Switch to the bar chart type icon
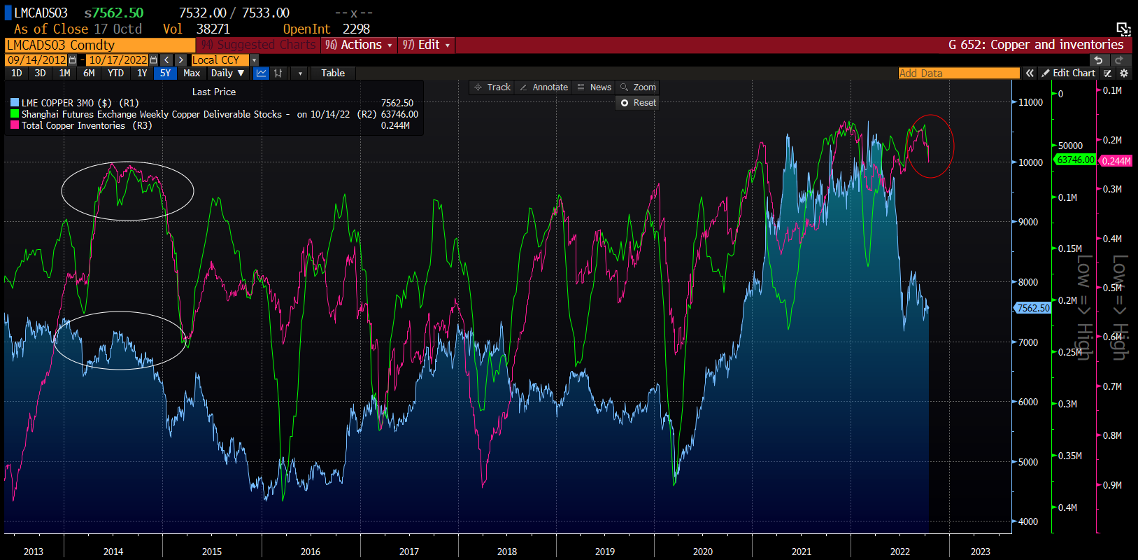The image size is (1138, 560). pyautogui.click(x=278, y=73)
